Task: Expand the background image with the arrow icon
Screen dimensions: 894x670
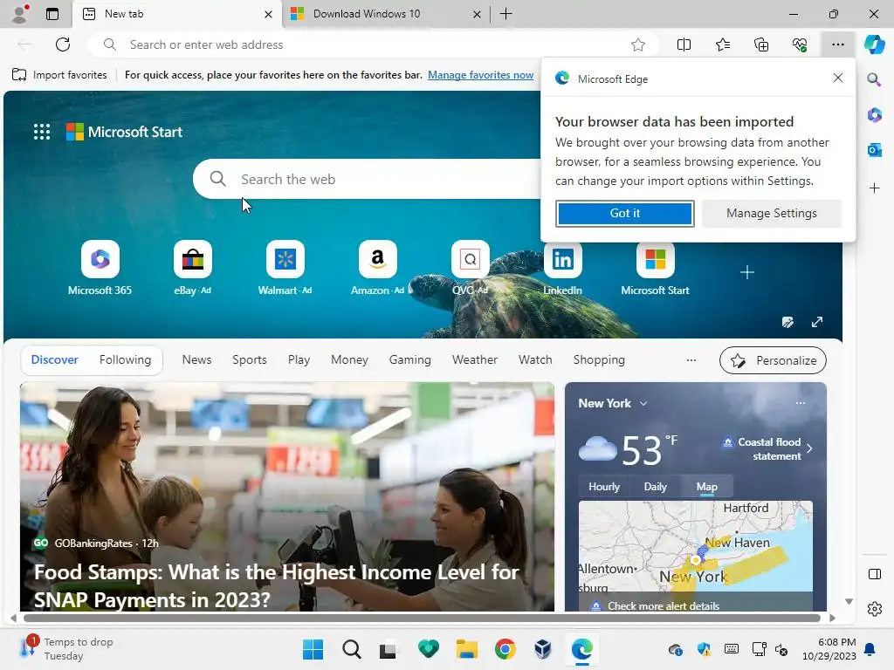Action: [817, 322]
